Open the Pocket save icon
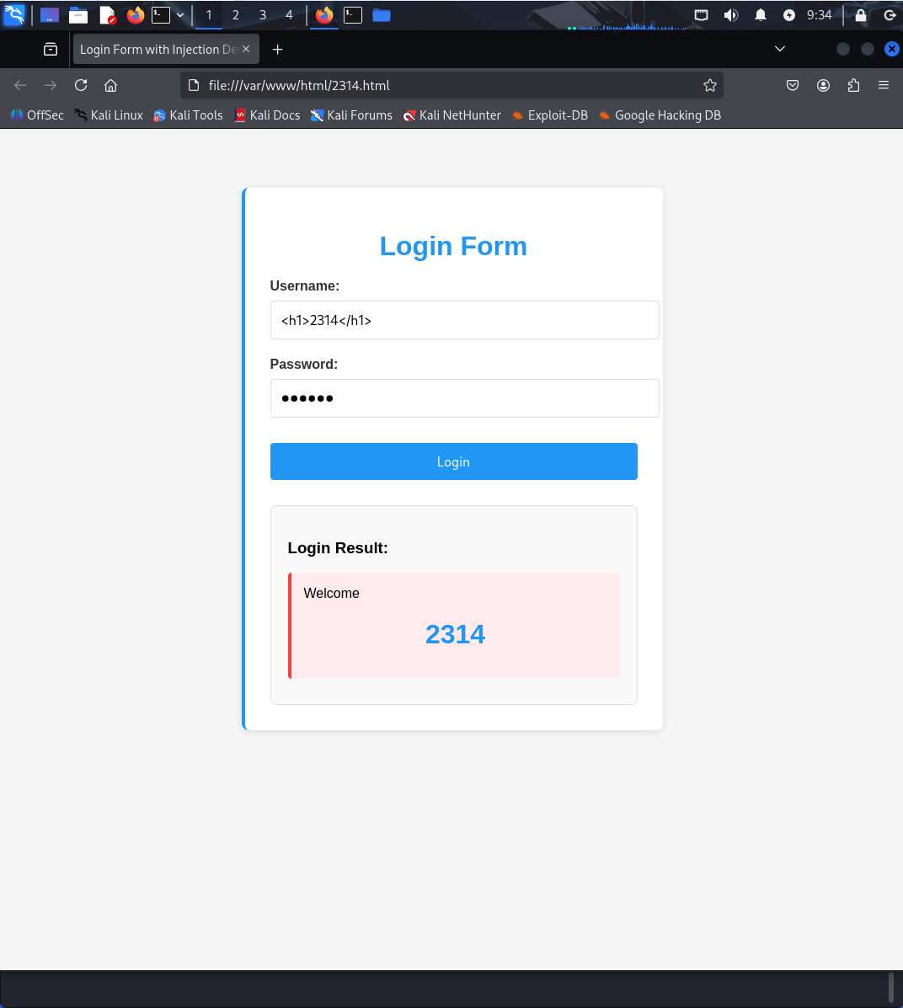This screenshot has height=1008, width=903. (793, 86)
